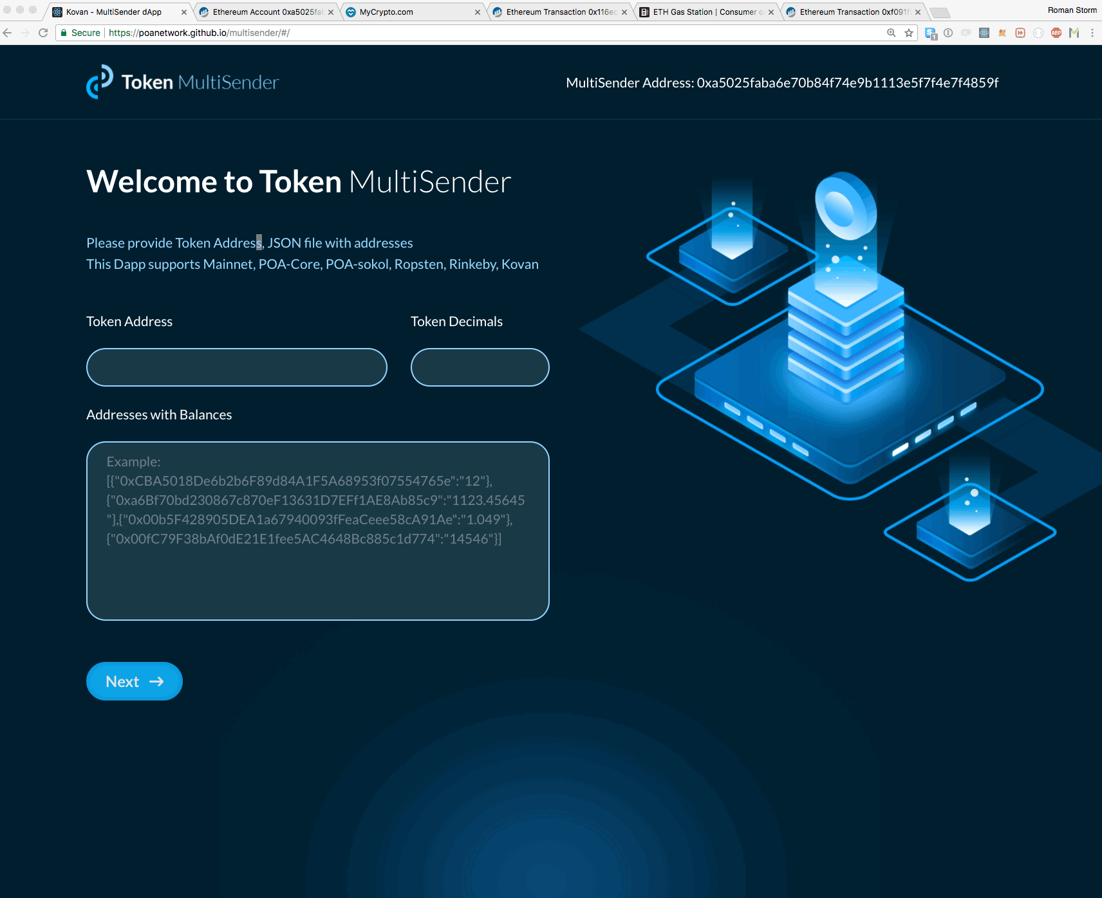Focus the Addresses with Balances textarea
Image resolution: width=1102 pixels, height=898 pixels.
click(318, 531)
